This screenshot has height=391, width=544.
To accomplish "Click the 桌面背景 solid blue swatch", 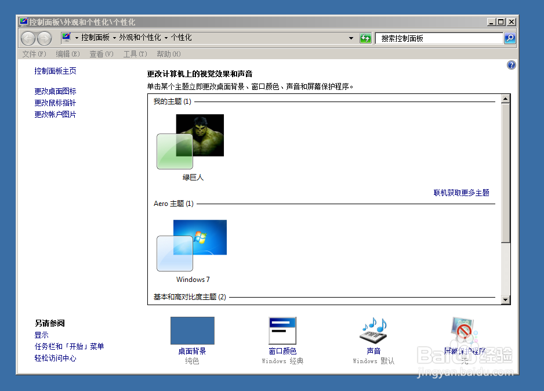I will (x=192, y=330).
